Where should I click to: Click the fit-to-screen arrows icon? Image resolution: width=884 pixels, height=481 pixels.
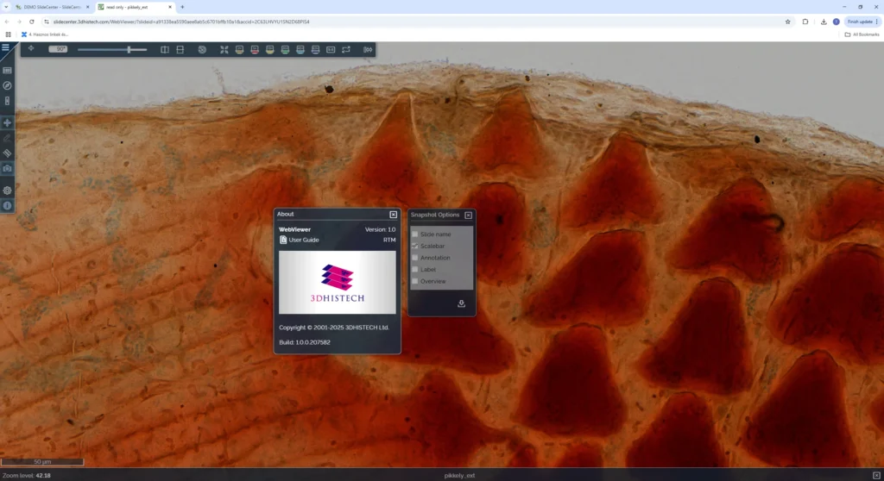coord(224,49)
